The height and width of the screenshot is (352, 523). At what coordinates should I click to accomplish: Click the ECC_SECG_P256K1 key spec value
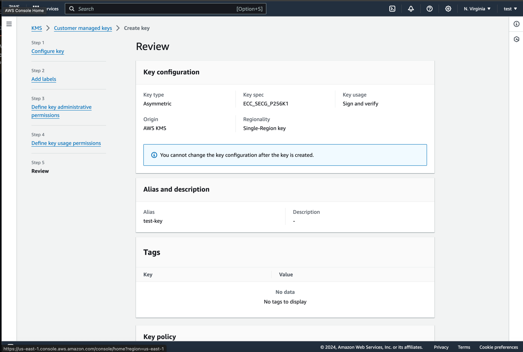pyautogui.click(x=266, y=104)
